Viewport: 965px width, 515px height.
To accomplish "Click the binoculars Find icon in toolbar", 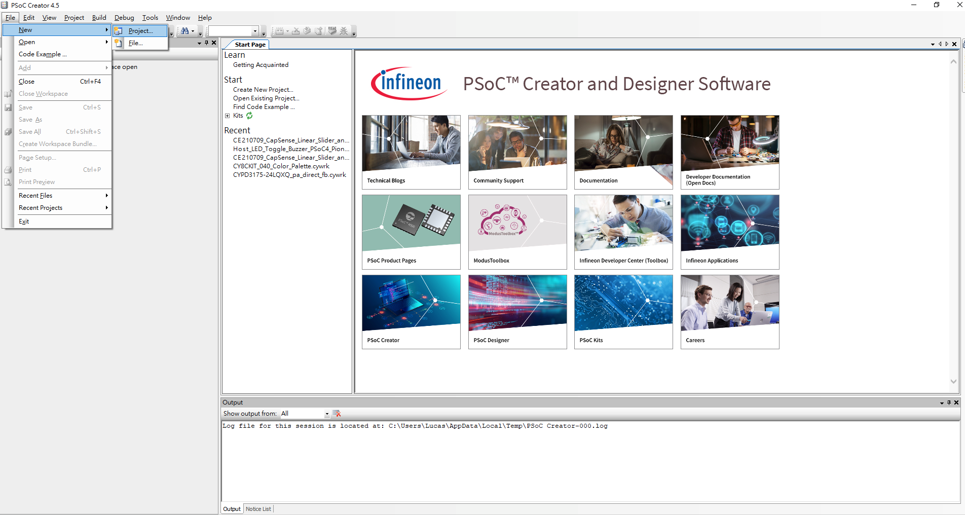I will click(184, 31).
